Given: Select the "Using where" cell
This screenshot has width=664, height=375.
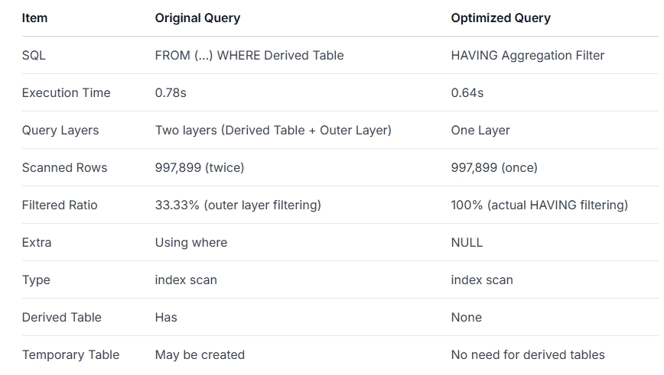Looking at the screenshot, I should pyautogui.click(x=190, y=242).
